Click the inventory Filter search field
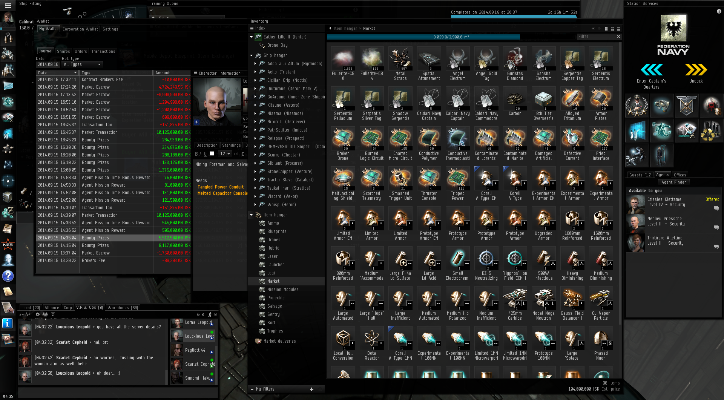Screen dimensions: 724x400 click(x=596, y=37)
